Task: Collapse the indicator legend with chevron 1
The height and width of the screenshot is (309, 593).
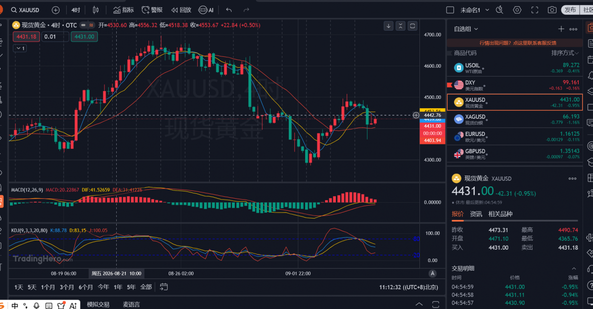Action: pyautogui.click(x=20, y=48)
